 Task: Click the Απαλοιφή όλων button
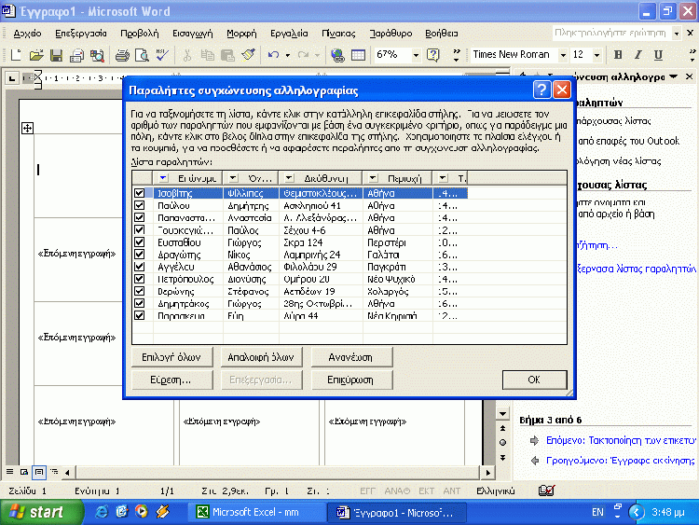[262, 357]
